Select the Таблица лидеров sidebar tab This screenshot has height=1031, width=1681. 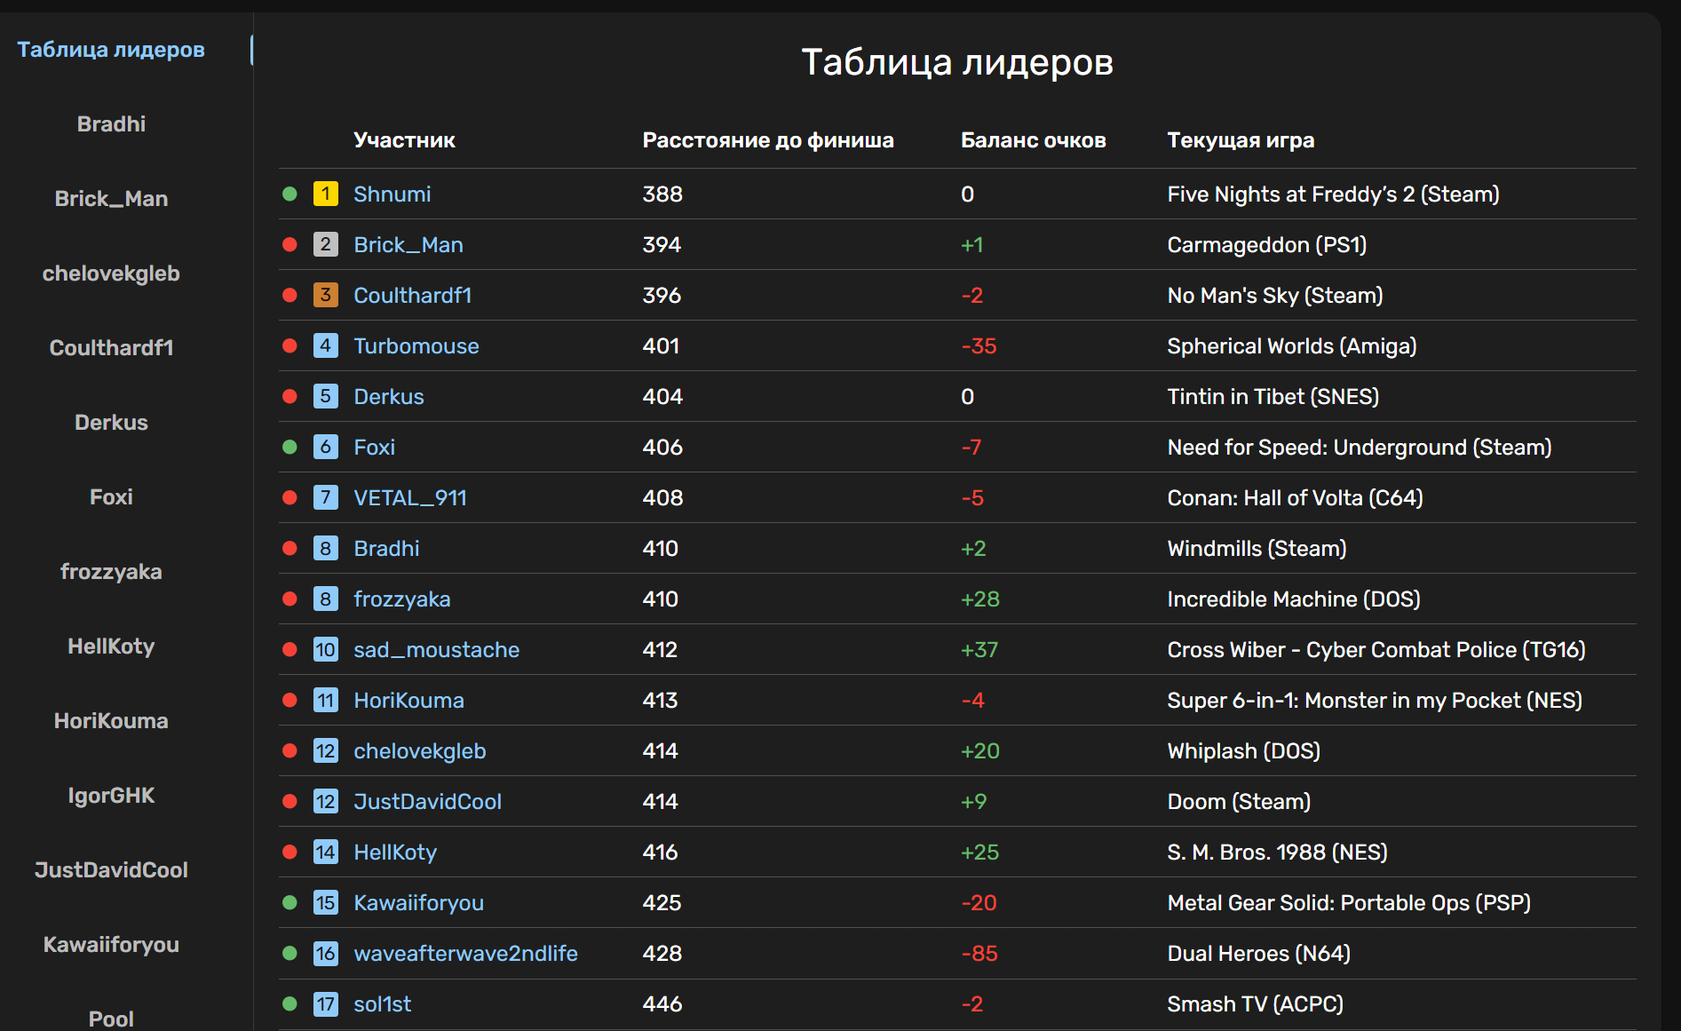click(111, 50)
